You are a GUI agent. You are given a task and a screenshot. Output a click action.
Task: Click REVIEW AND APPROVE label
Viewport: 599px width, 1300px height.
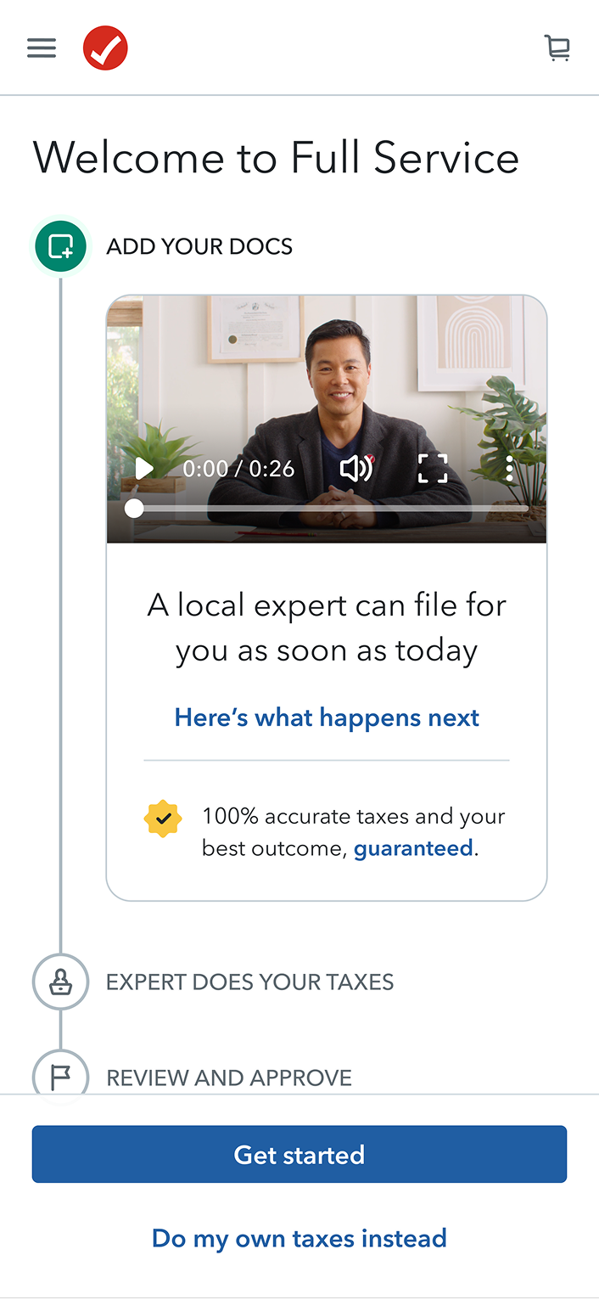pos(229,1078)
